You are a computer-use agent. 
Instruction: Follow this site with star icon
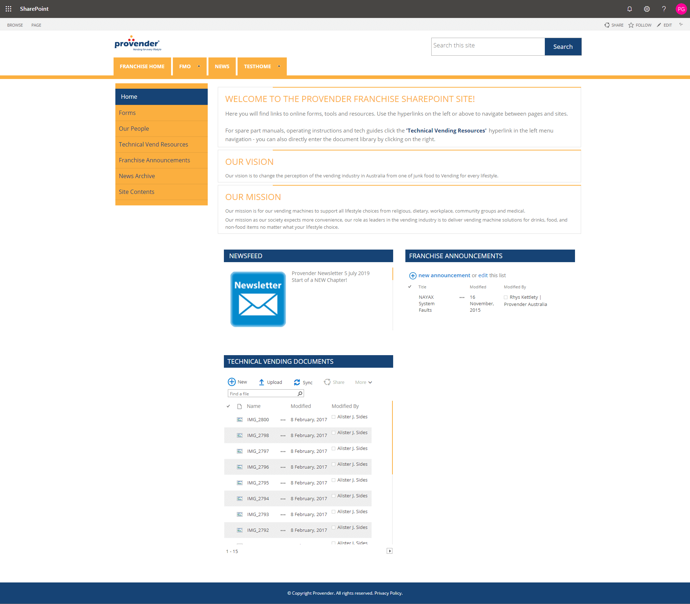631,25
